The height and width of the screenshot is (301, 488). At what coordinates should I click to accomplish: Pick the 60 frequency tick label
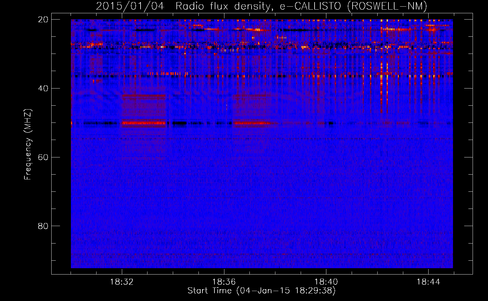click(x=43, y=157)
